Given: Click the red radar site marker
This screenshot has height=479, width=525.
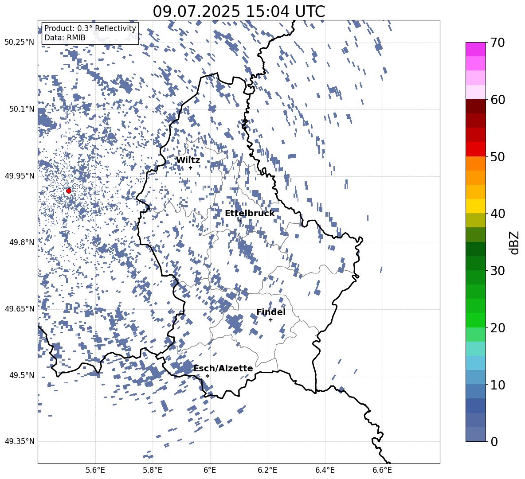Looking at the screenshot, I should click(x=69, y=191).
